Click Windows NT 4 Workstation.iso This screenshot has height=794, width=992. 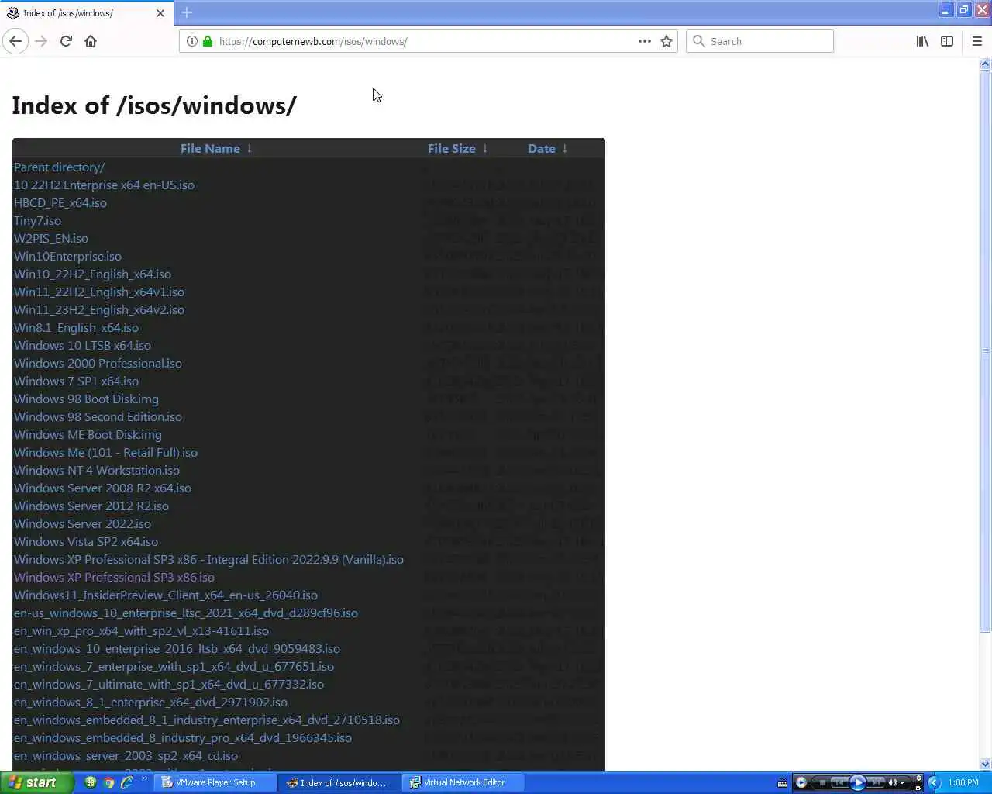[x=97, y=470]
